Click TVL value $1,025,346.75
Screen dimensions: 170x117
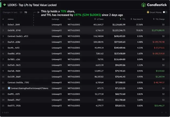point(119,30)
